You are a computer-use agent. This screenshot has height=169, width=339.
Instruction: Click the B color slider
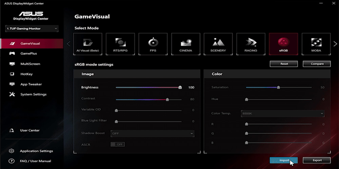point(279,143)
